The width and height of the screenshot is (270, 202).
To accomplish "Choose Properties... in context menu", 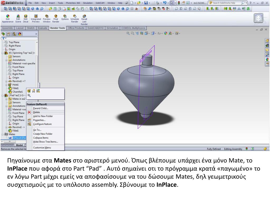I will point(45,120).
